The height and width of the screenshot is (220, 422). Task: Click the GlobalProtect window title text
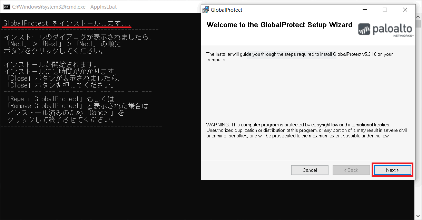point(226,10)
